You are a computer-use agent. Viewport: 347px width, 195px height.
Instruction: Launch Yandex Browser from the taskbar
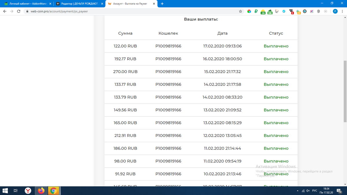(x=28, y=191)
